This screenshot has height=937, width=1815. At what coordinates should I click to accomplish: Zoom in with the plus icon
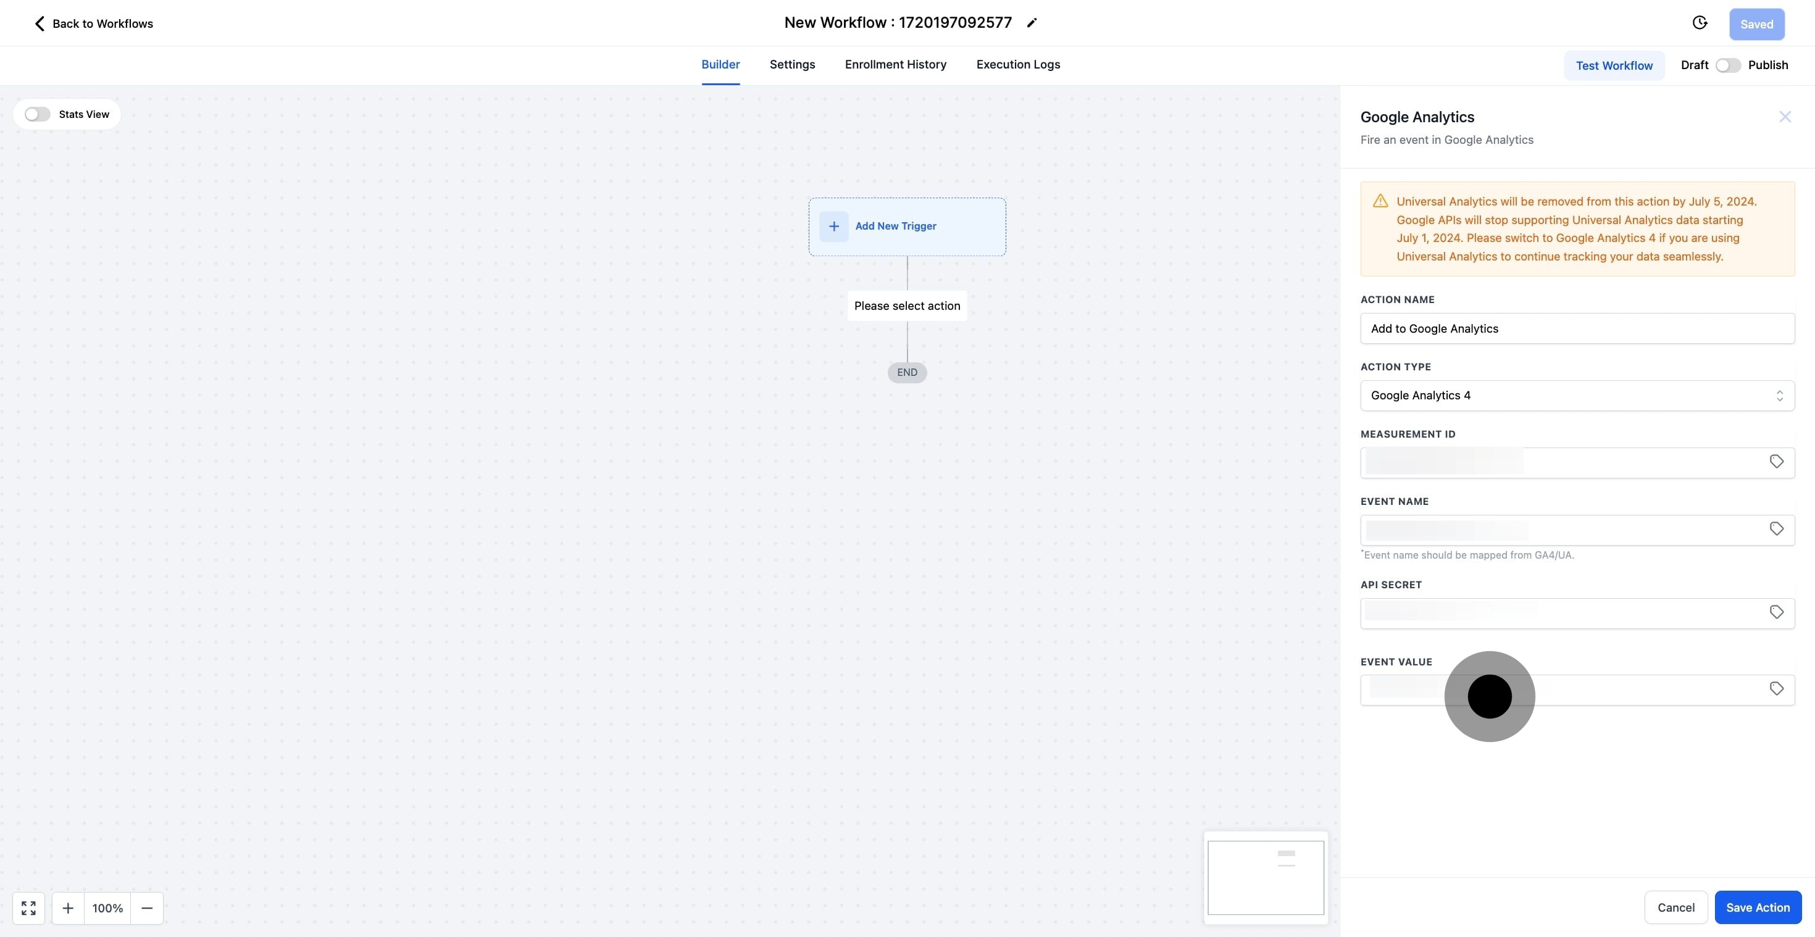tap(68, 908)
